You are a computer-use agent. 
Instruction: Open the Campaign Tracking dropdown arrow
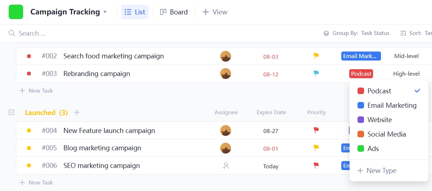(105, 12)
